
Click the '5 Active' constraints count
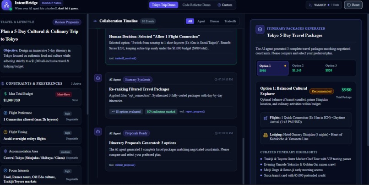[76, 84]
